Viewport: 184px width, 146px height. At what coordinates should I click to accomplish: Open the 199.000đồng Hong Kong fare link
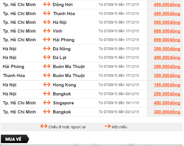tap(167, 85)
